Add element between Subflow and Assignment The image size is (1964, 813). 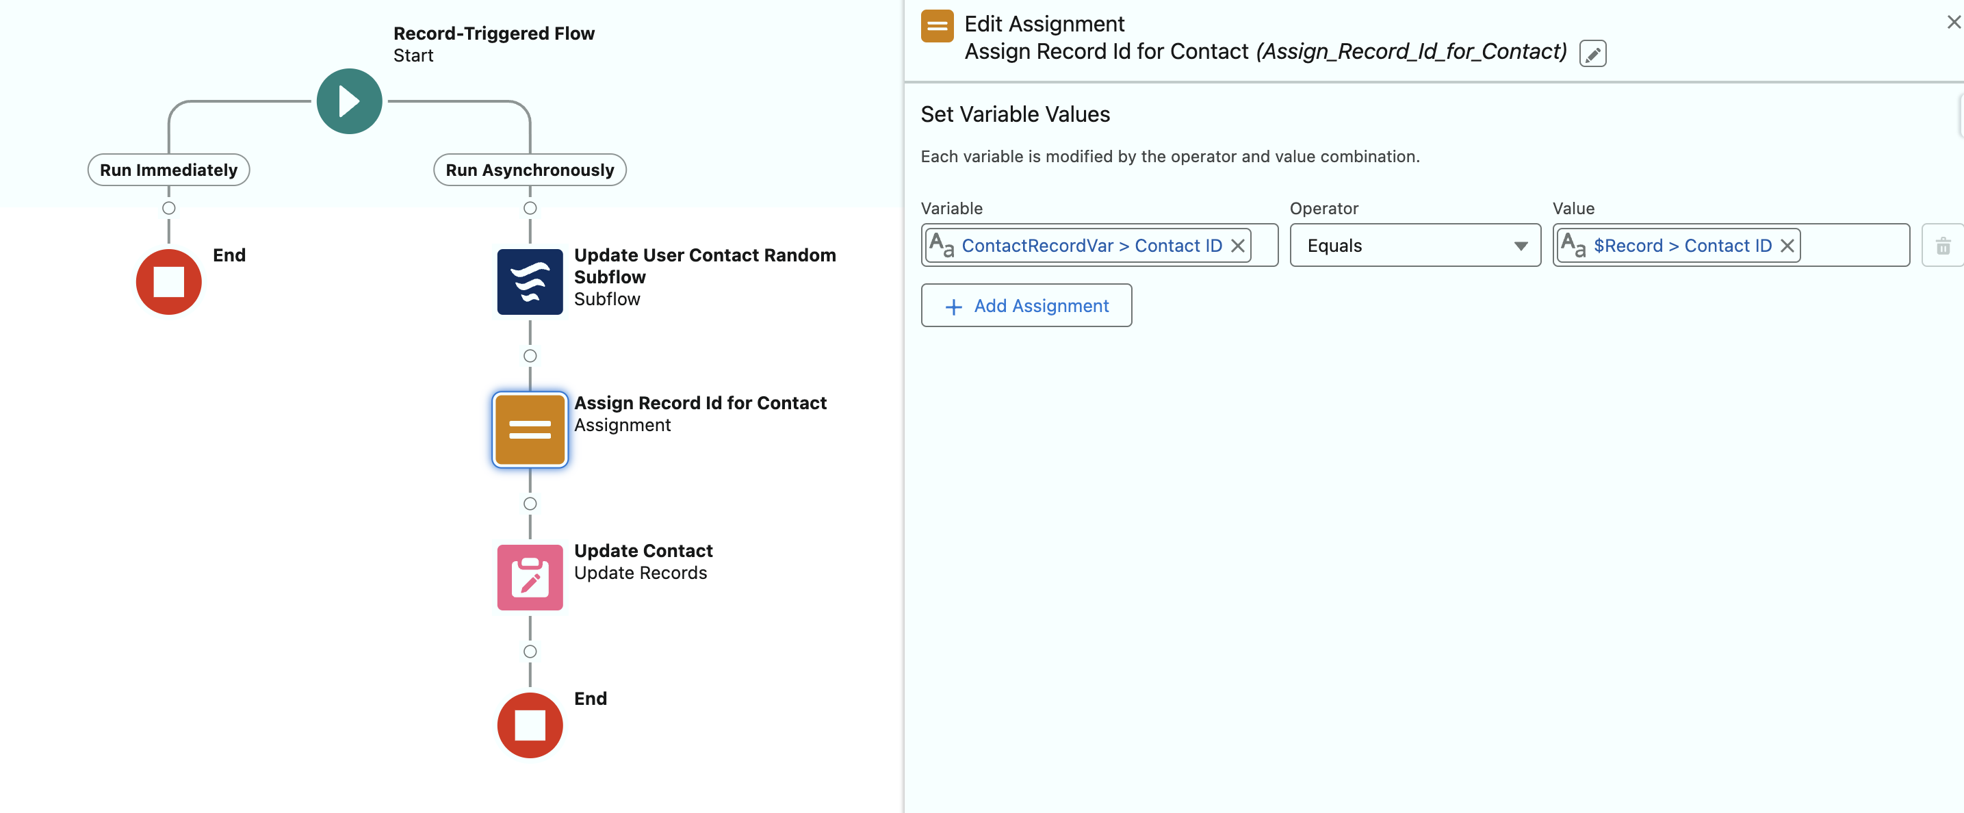530,356
